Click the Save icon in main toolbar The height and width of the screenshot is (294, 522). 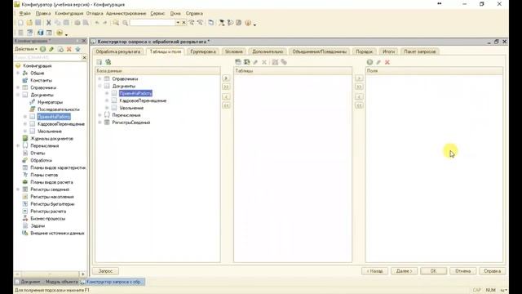tap(38, 23)
